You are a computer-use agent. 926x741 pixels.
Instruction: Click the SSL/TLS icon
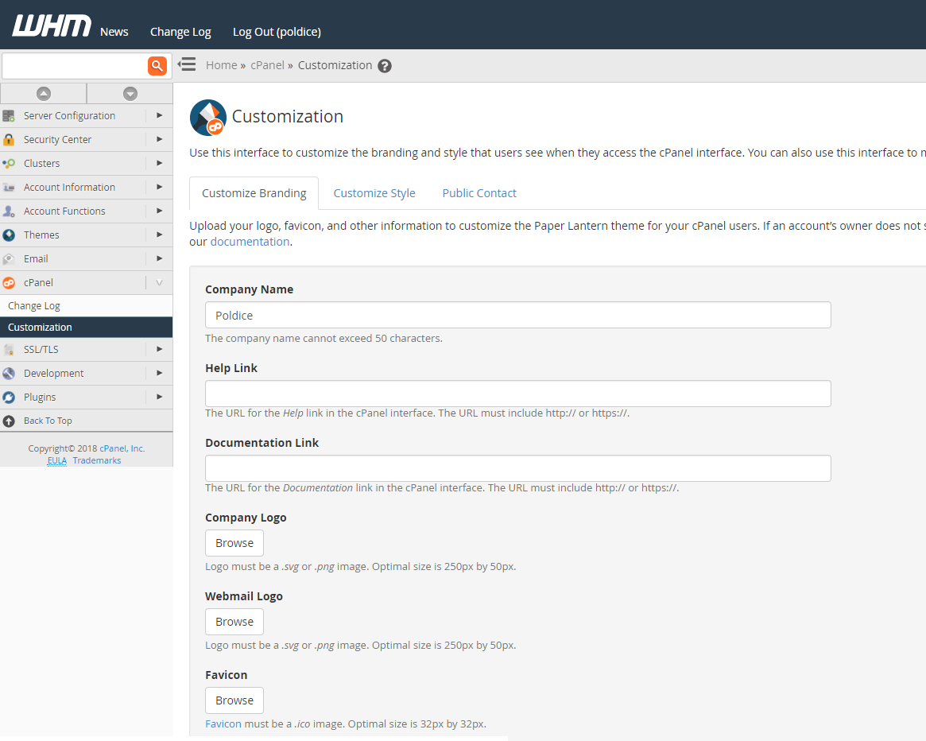pos(9,350)
